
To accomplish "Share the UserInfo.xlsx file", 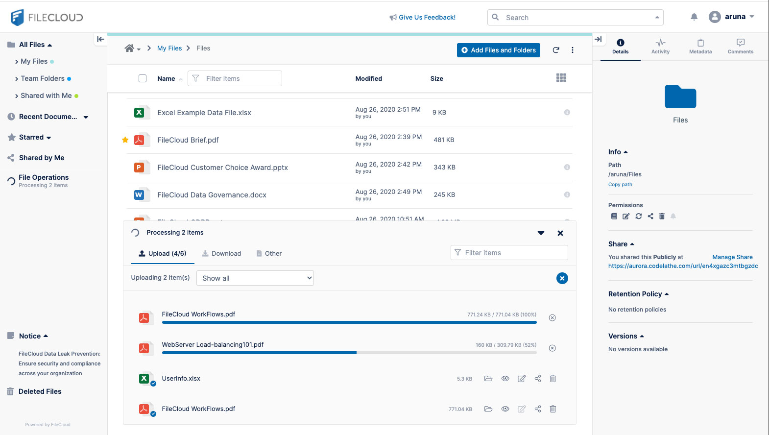I will click(538, 379).
